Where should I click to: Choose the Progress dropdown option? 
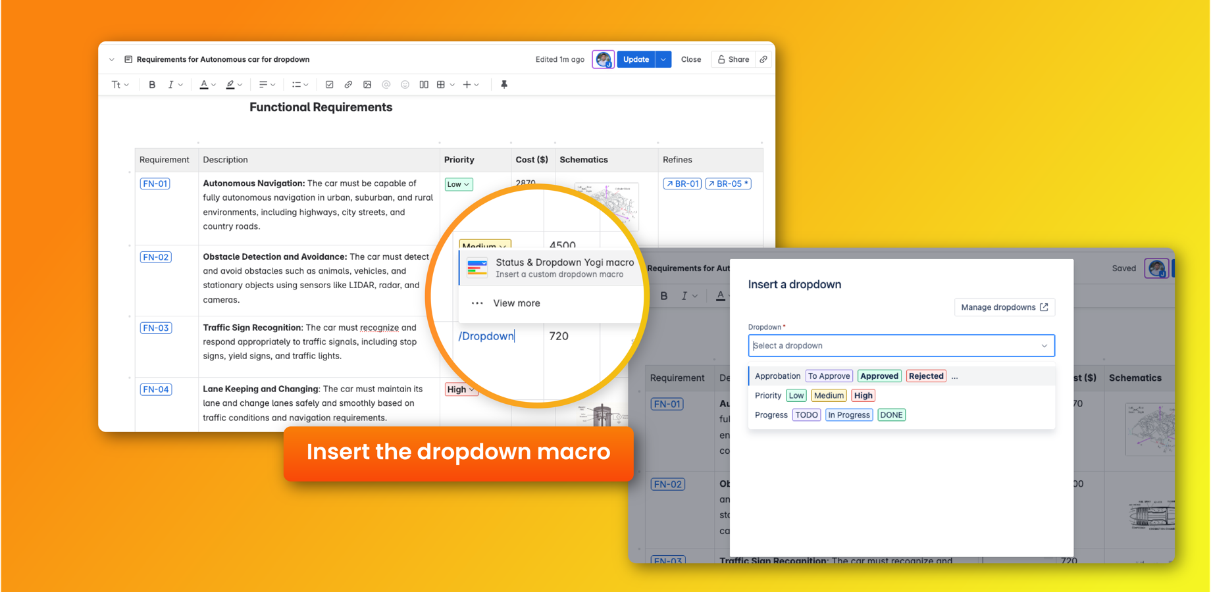tap(902, 415)
